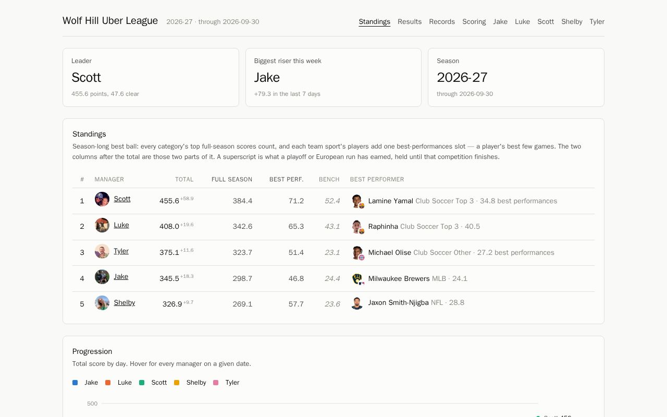
Task: Click the Lamine Yamal player name
Action: point(391,201)
